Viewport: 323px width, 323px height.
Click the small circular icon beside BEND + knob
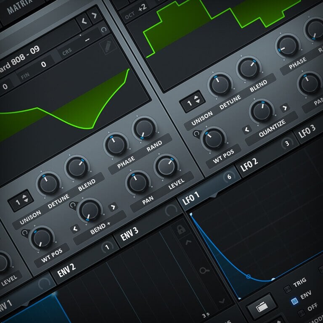73,206
